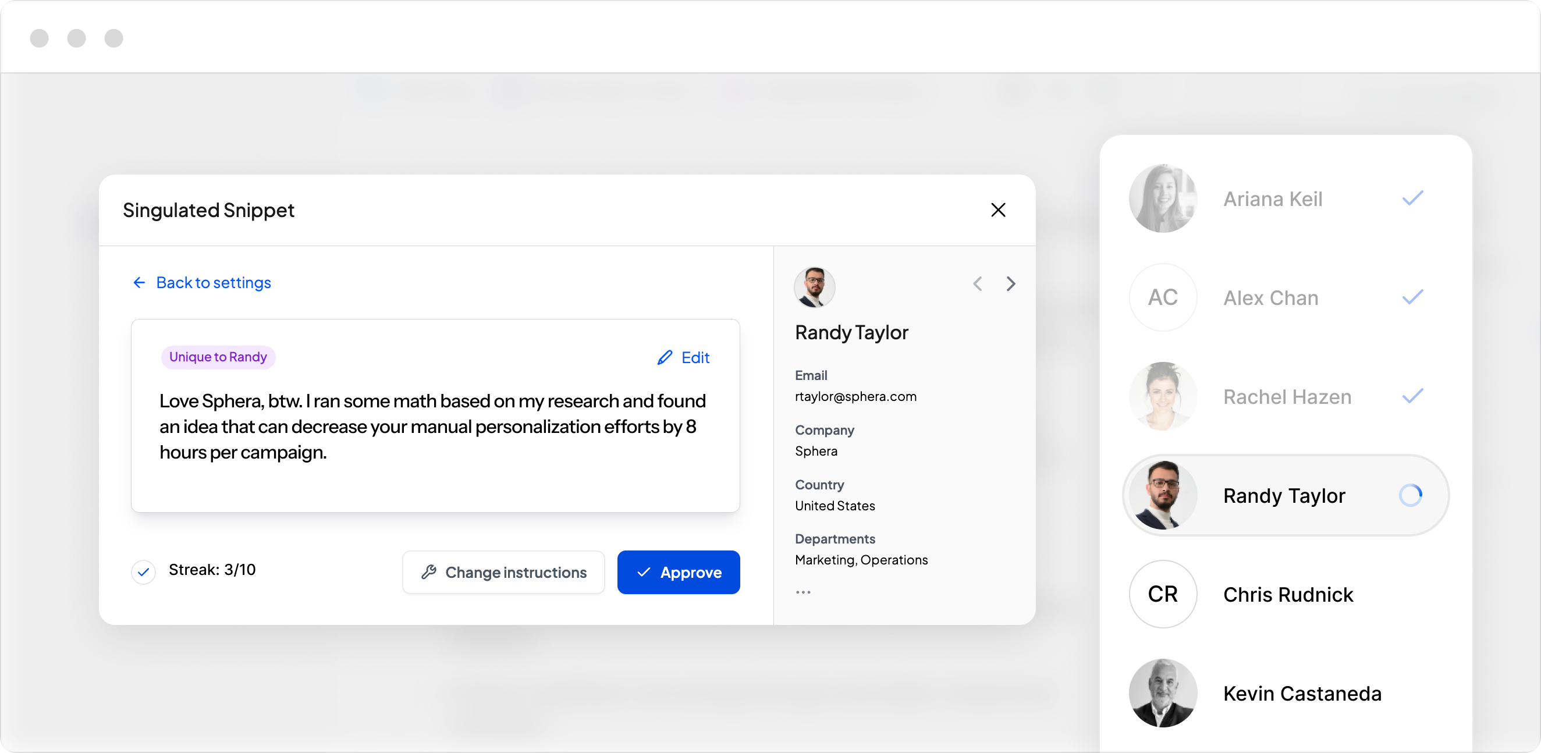The height and width of the screenshot is (753, 1541).
Task: Click the email rtaylor@sphera.com
Action: [x=855, y=396]
